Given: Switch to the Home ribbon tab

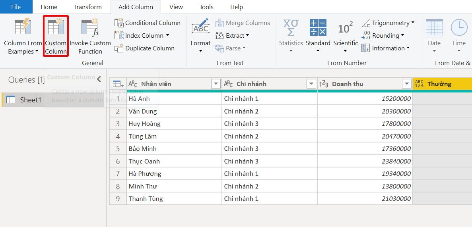Looking at the screenshot, I should pyautogui.click(x=49, y=7).
